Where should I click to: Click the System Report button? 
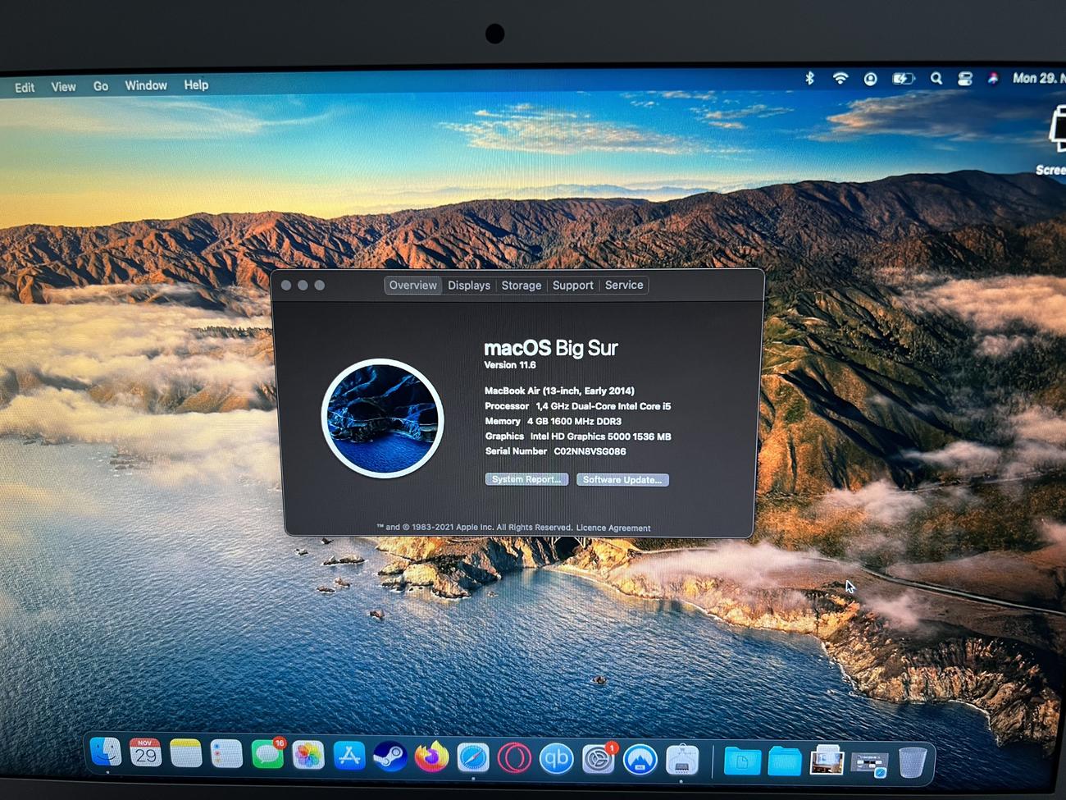[x=526, y=479]
